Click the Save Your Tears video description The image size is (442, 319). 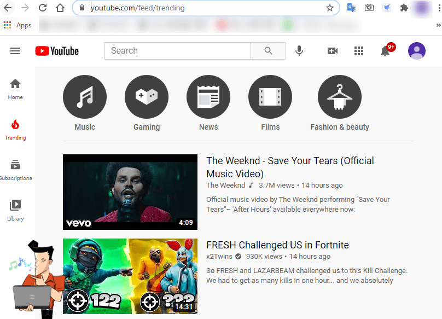[x=298, y=205]
